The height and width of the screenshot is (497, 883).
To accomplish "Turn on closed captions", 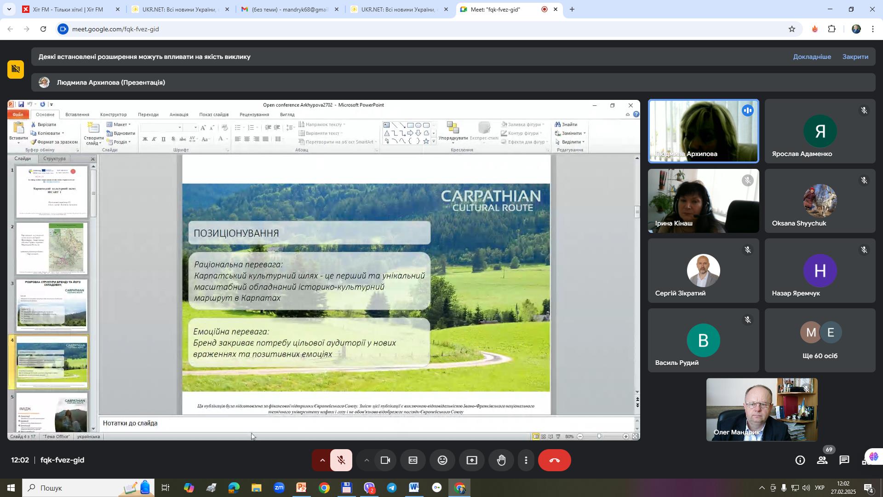I will tap(413, 461).
